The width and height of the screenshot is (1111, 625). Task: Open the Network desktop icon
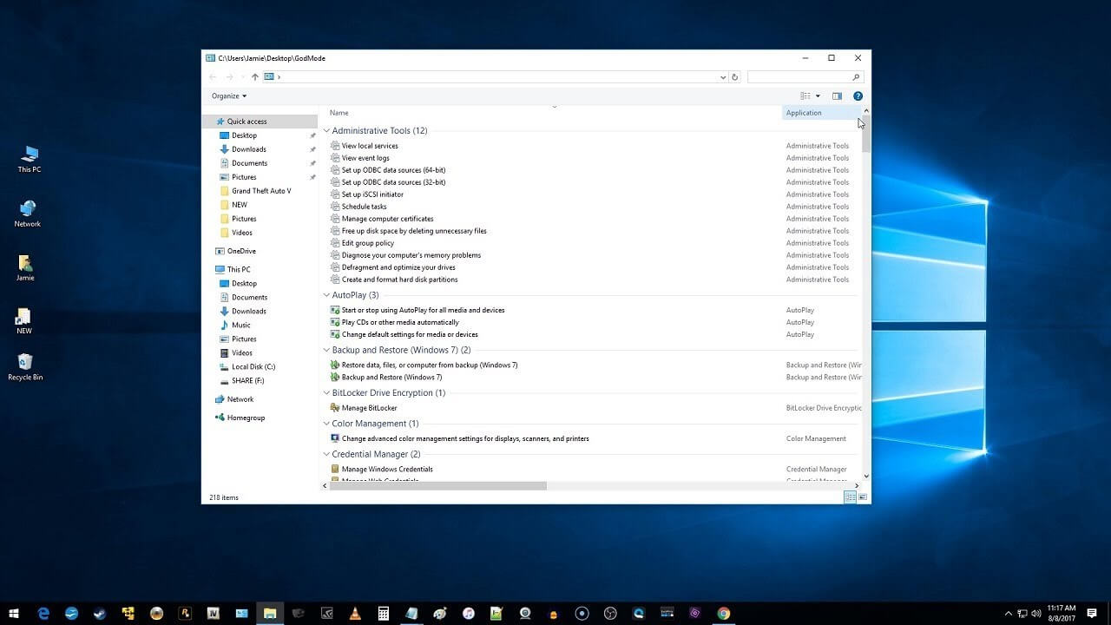[28, 214]
